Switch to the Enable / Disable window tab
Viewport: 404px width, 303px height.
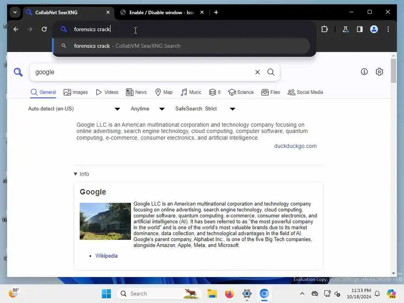(161, 12)
